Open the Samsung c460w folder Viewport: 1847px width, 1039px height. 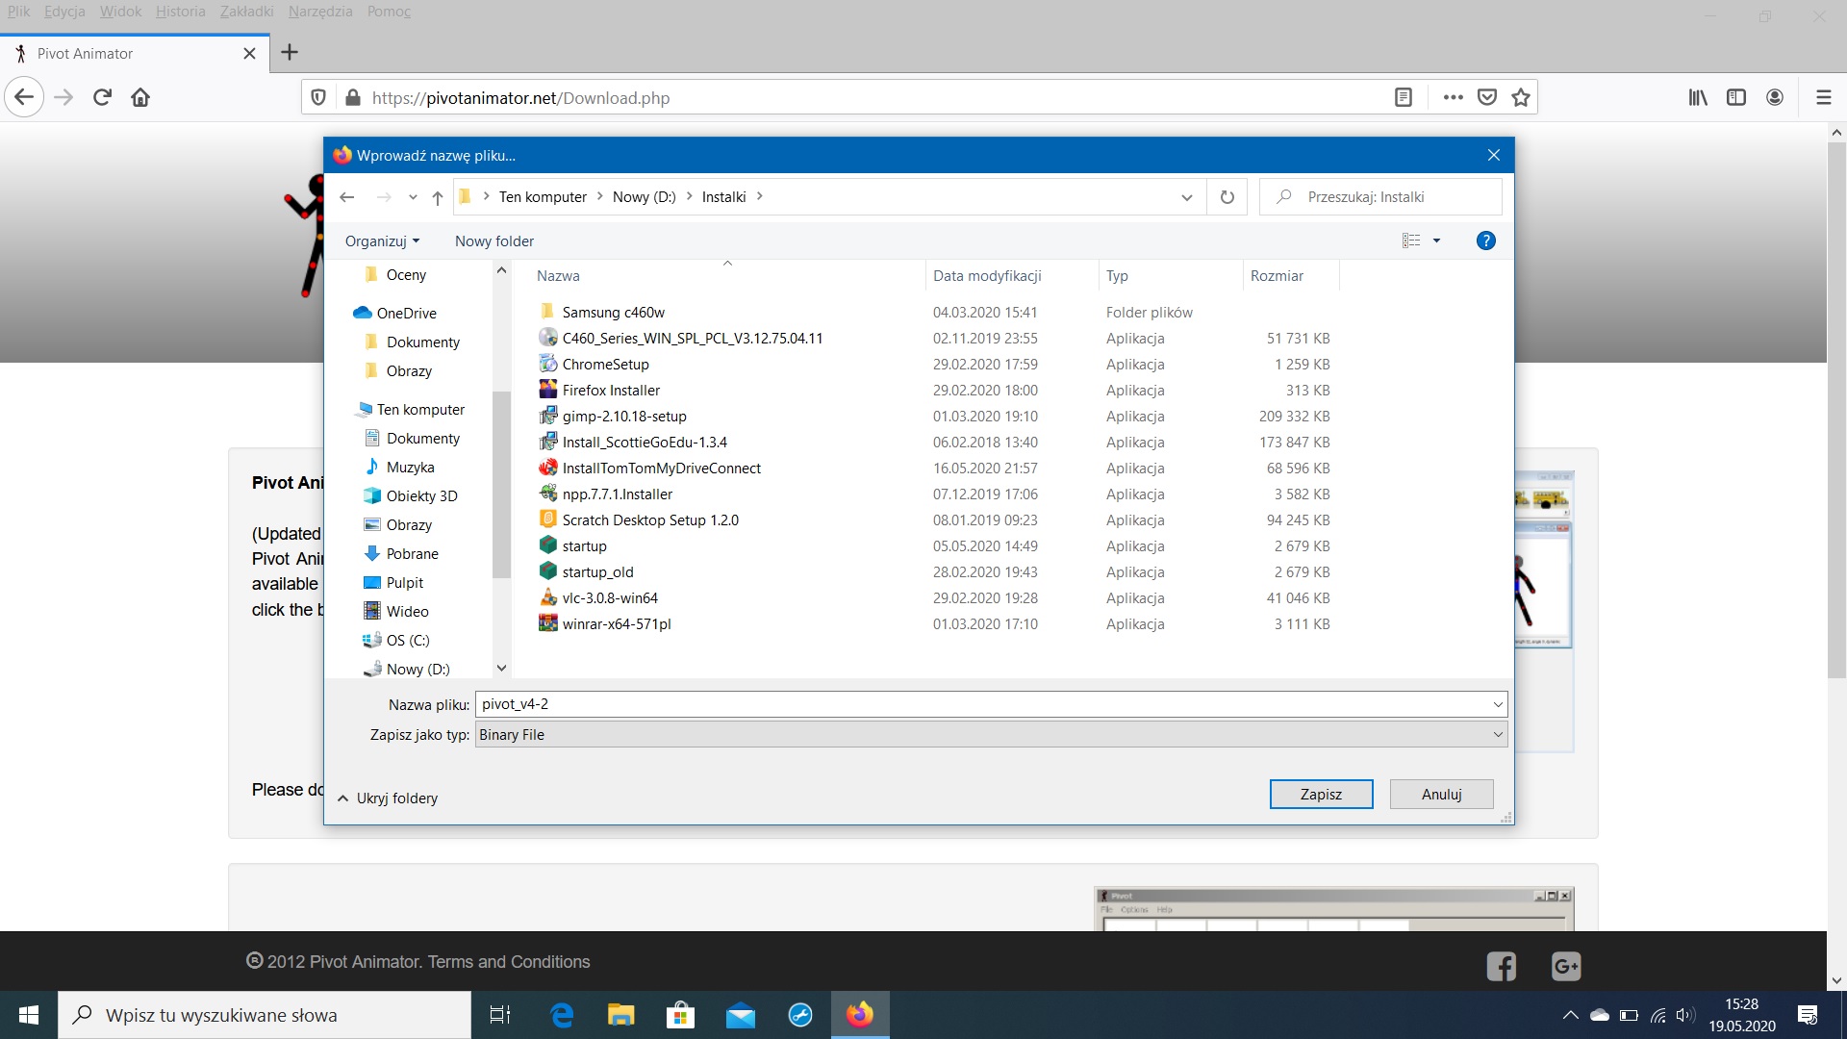coord(613,313)
